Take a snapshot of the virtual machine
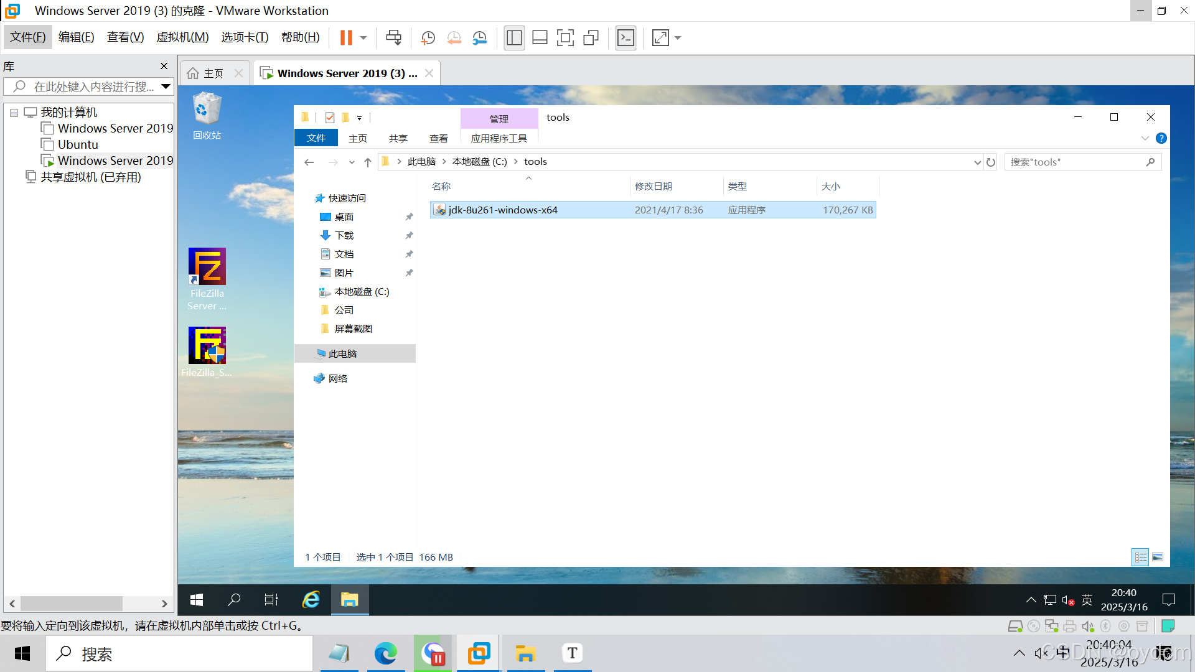 pos(428,37)
